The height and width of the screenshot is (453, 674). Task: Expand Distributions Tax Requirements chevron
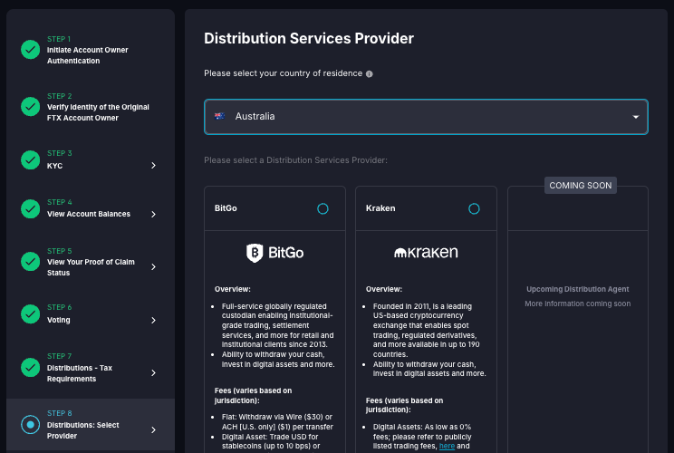tap(153, 372)
